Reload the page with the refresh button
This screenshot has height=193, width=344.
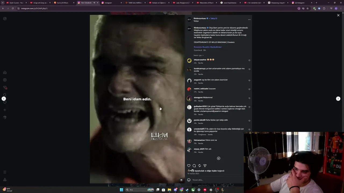click(13, 8)
